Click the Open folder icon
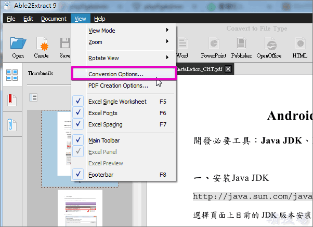The width and height of the screenshot is (313, 227). (18, 43)
